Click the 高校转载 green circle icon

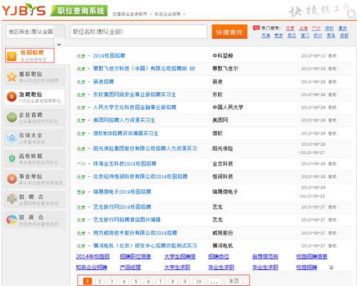coord(12,158)
